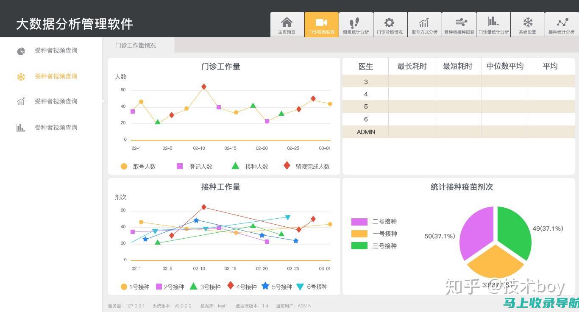Toggle 2号接种 series in legend
This screenshot has width=579, height=312.
170,287
